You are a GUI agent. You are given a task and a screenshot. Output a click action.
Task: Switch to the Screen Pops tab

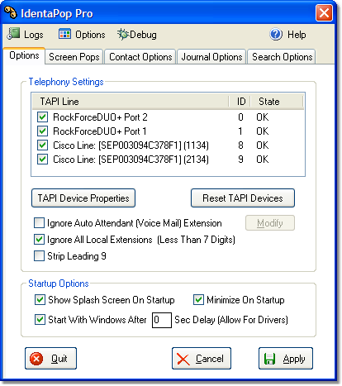(x=74, y=57)
